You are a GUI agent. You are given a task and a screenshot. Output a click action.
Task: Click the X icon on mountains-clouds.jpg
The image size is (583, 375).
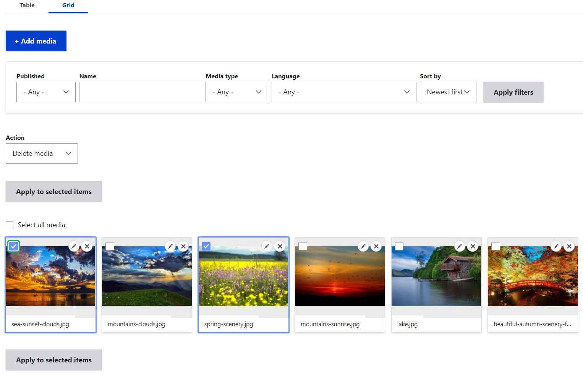tap(183, 246)
